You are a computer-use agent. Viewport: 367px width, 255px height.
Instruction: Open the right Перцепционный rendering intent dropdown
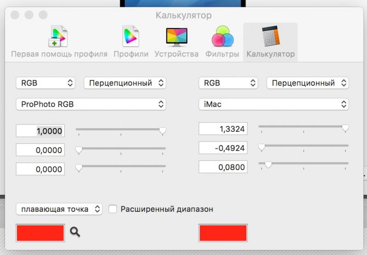point(308,83)
